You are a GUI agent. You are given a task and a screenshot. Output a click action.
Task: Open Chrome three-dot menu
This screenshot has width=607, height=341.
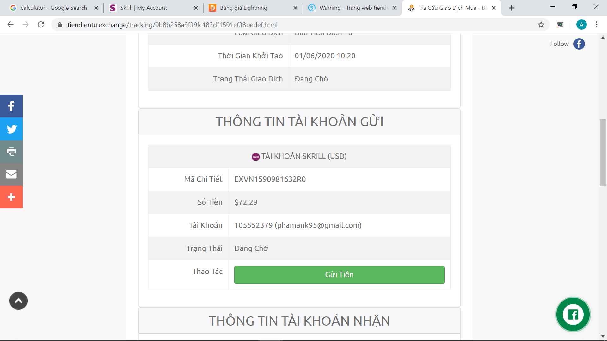[596, 25]
